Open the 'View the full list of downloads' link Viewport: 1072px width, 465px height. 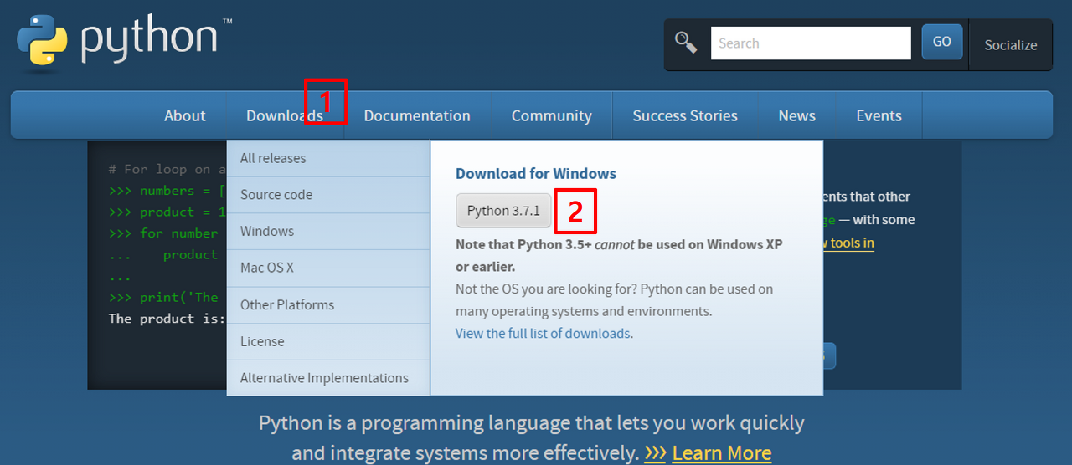543,333
